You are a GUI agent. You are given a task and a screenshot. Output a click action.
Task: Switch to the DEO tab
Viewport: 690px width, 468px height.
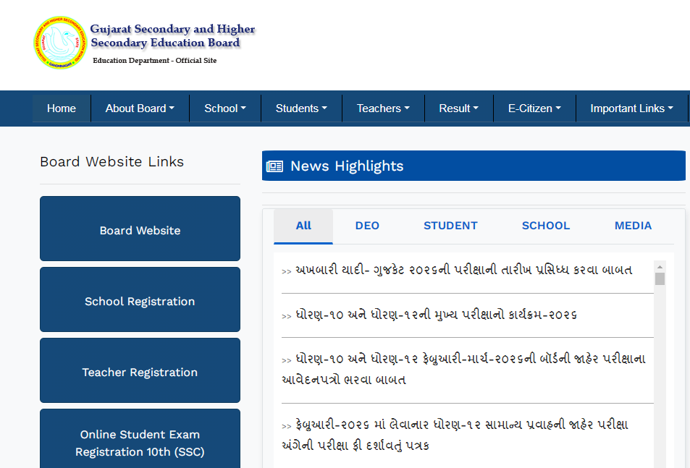pos(367,225)
